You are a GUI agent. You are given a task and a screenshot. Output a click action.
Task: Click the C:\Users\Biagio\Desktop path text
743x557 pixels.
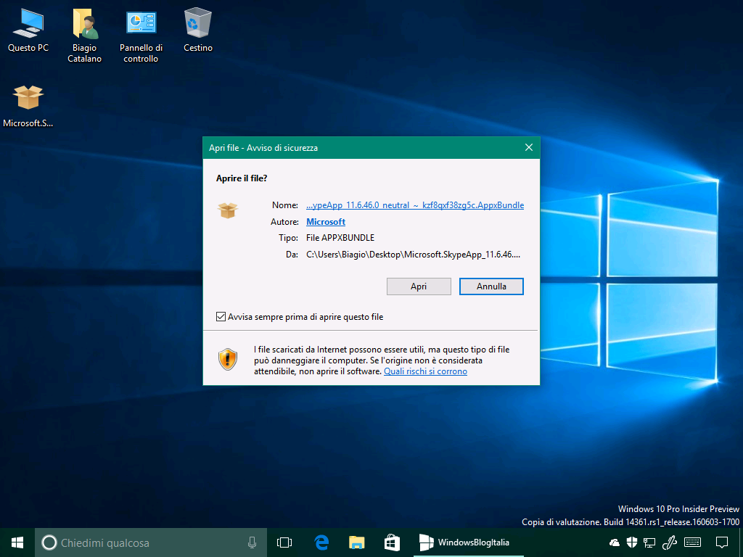(x=413, y=255)
